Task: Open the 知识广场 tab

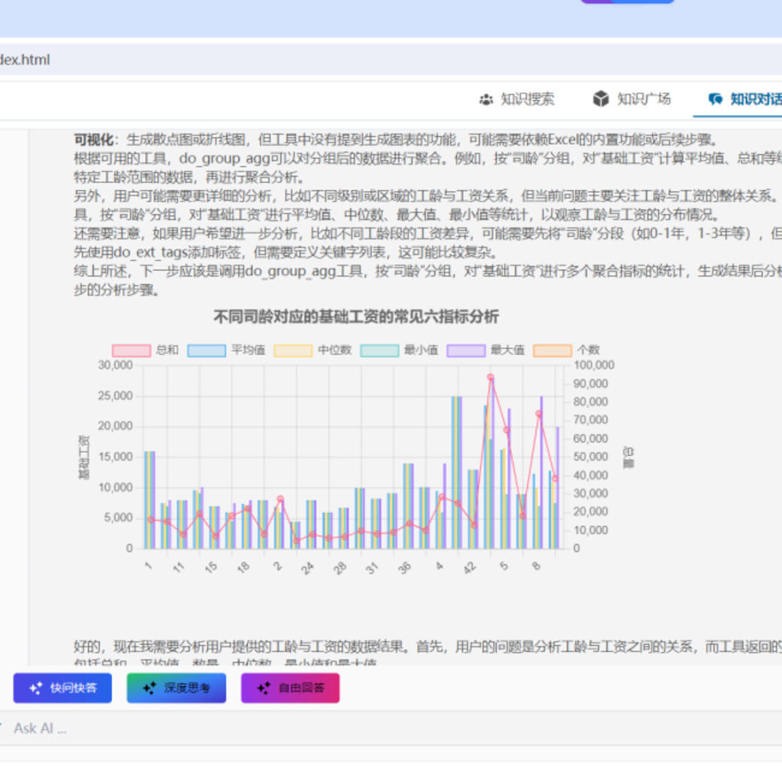Action: pos(632,99)
